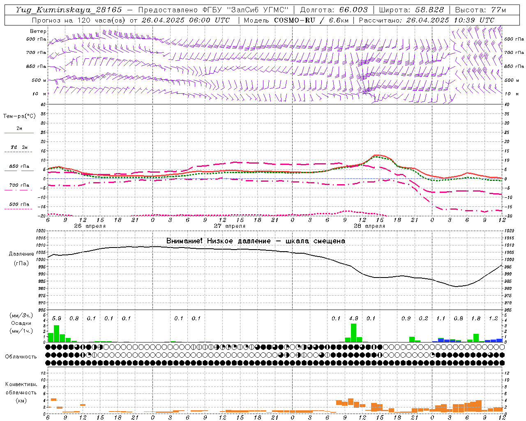526x421 pixels.
Task: Click the Модель COSMO-RU / 6.6км label
Action: click(x=296, y=20)
